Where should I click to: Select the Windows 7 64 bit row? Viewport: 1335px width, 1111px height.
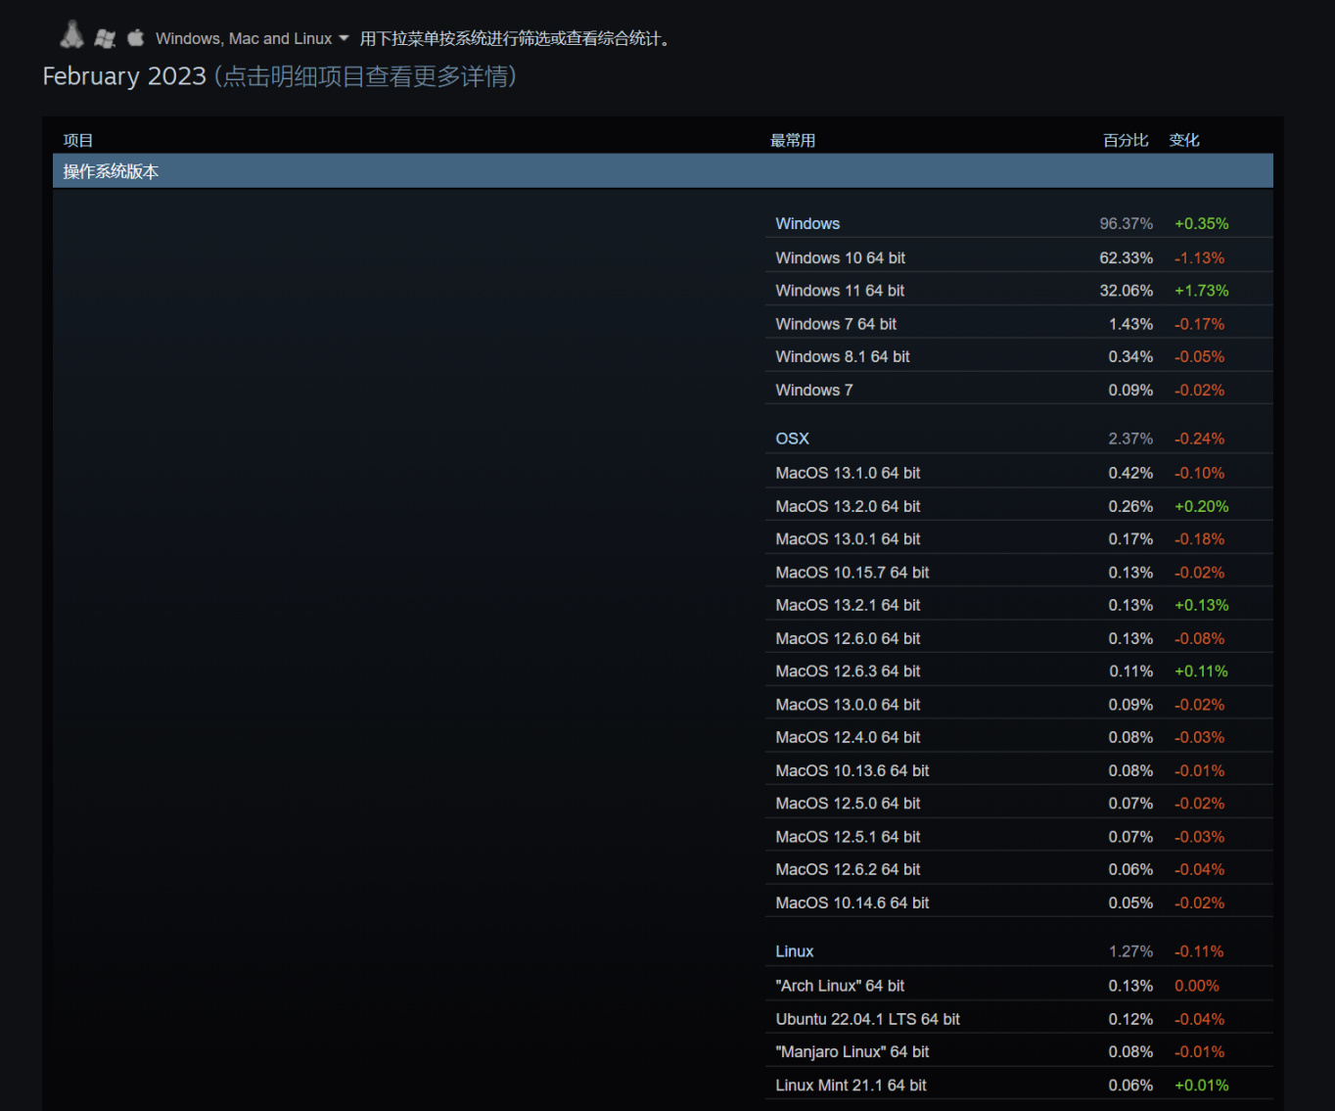click(x=1019, y=324)
